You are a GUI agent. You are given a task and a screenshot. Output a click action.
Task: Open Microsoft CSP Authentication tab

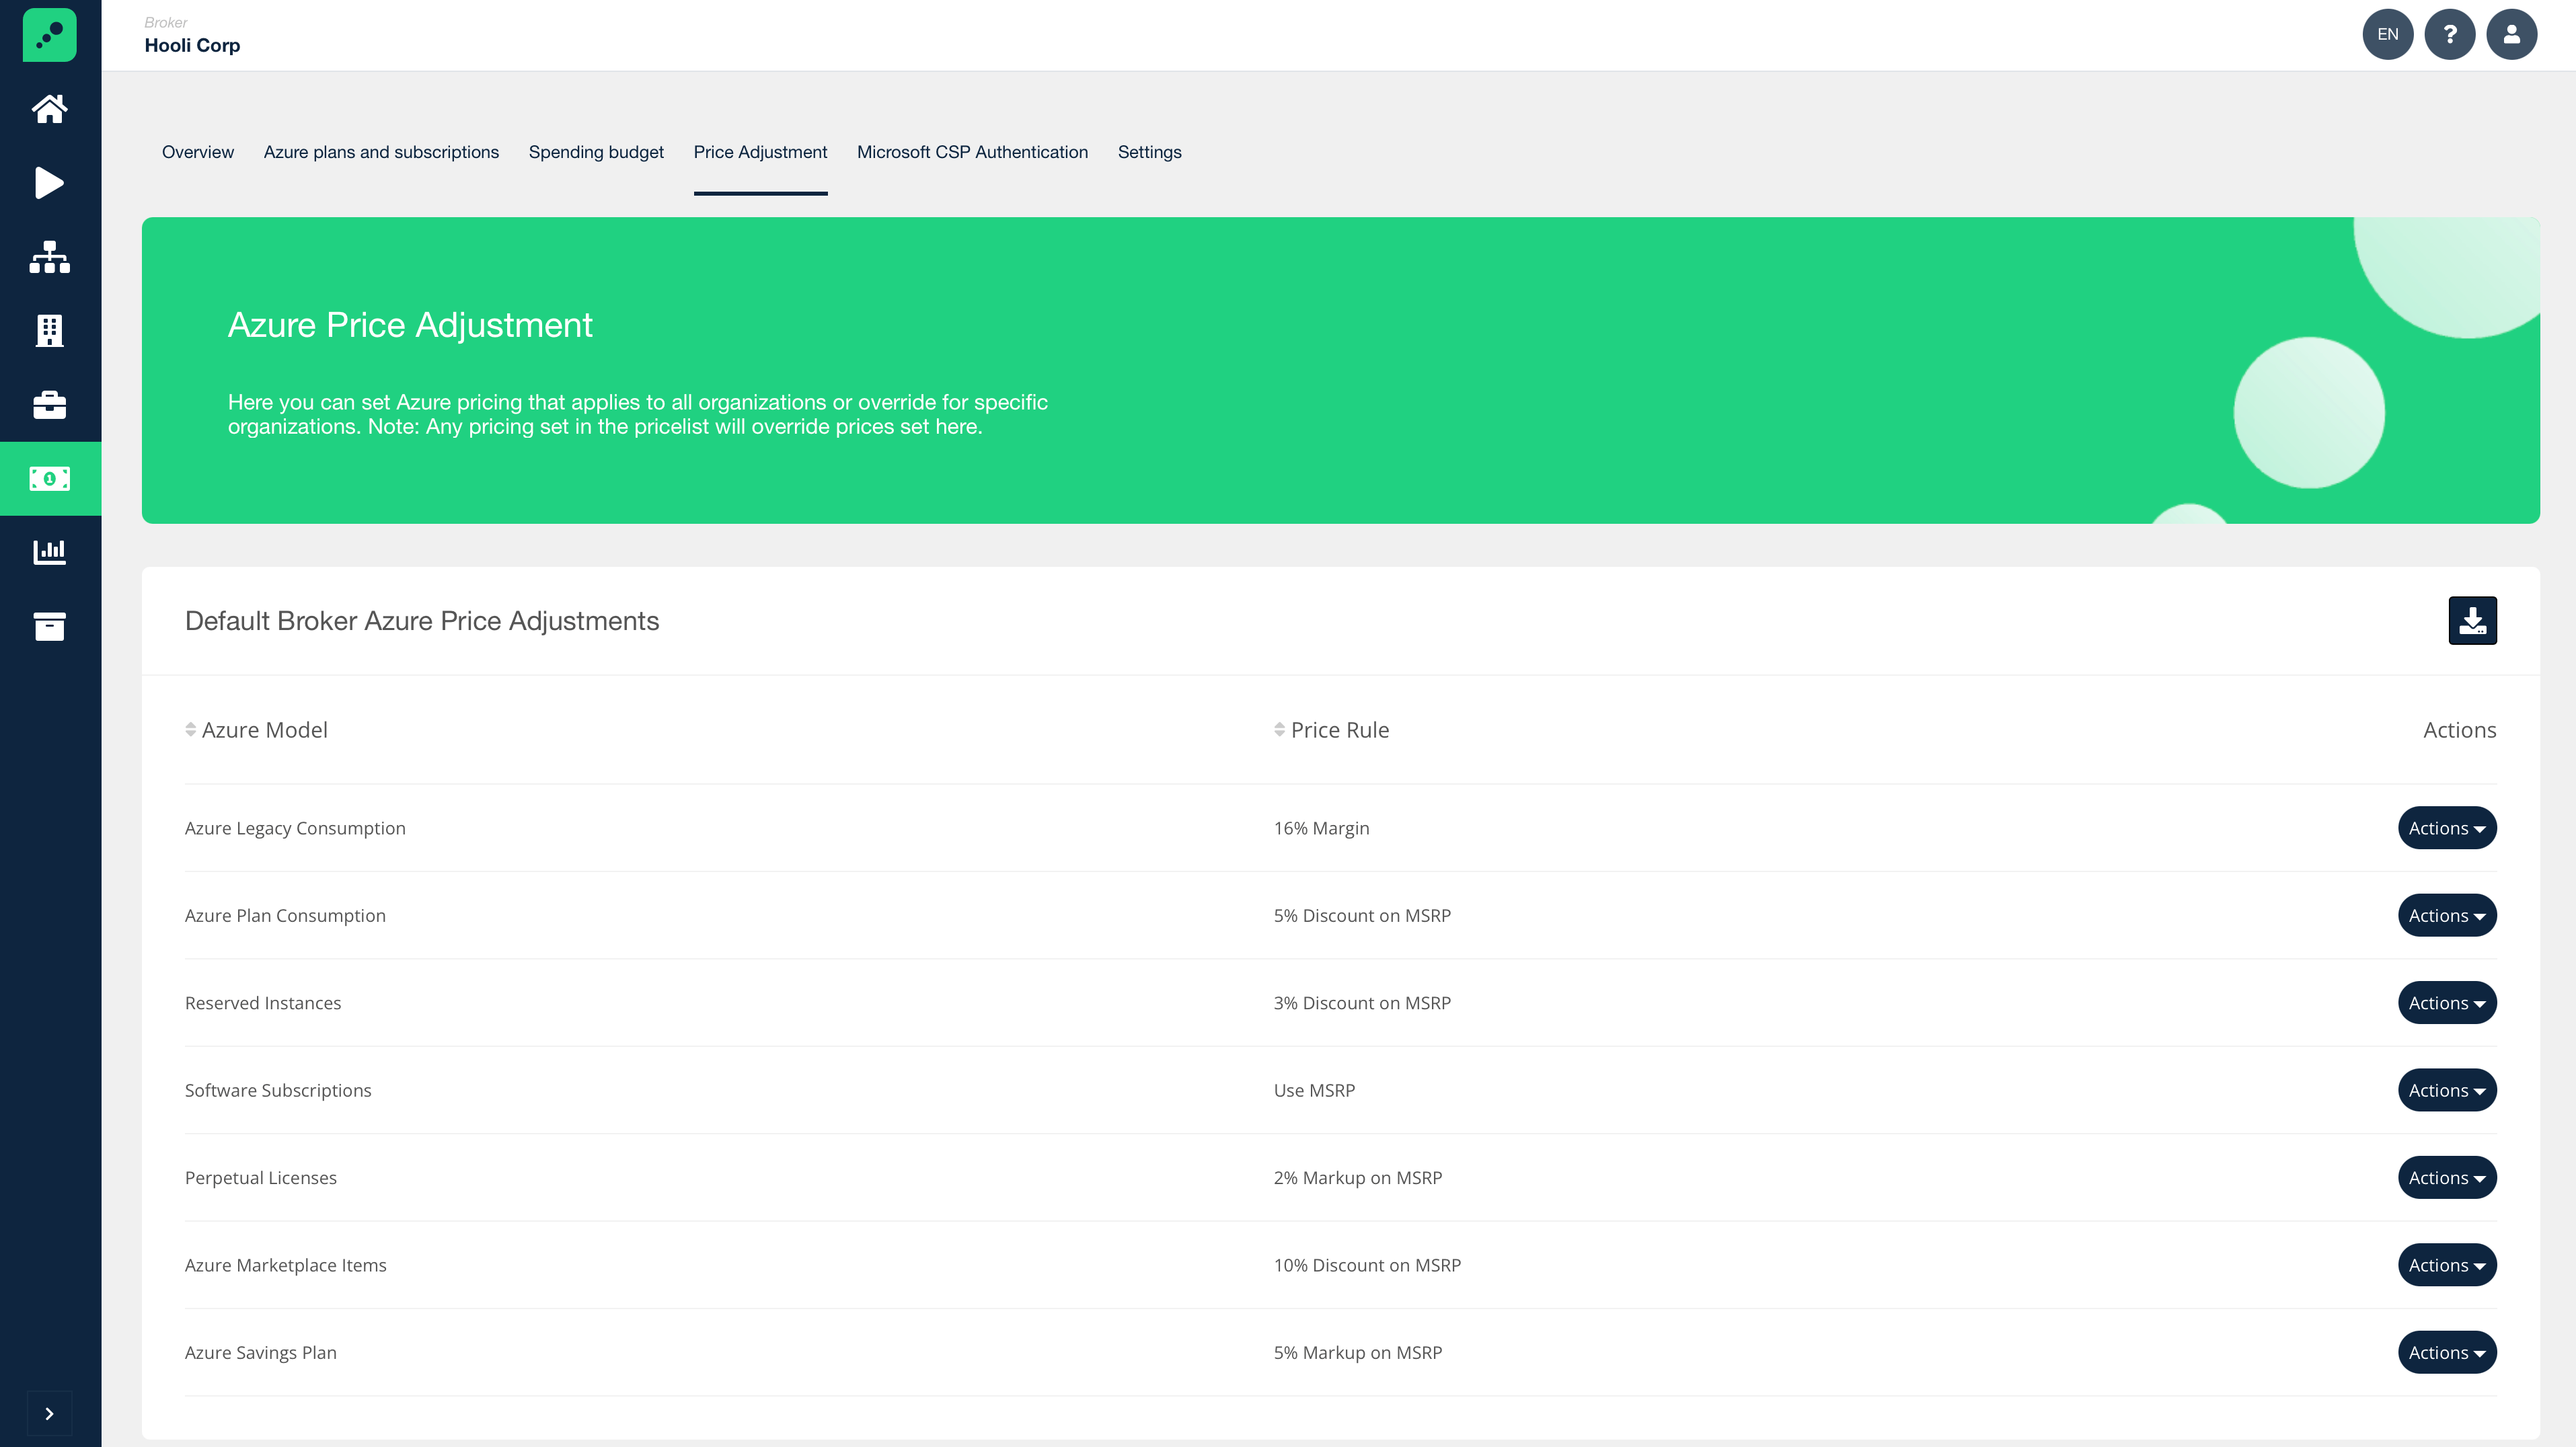(x=972, y=152)
